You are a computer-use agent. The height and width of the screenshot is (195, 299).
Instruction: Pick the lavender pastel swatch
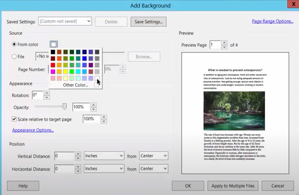[91, 78]
